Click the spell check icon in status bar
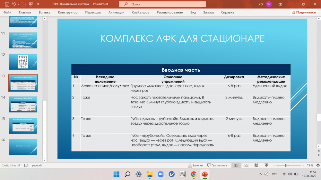Viewport: 321px width, 180px height. (26, 165)
